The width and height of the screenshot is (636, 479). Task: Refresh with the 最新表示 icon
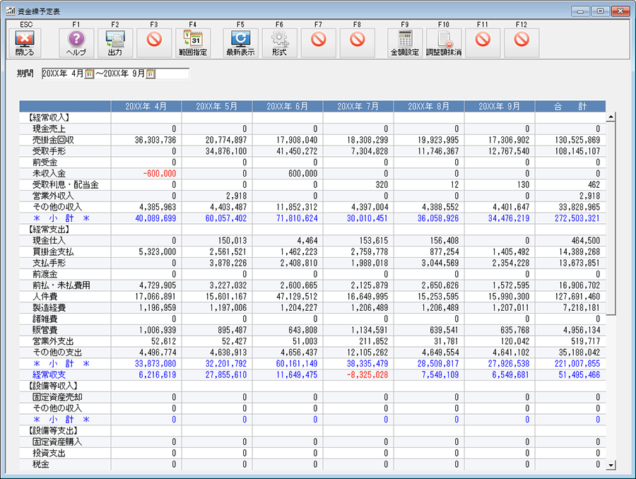(240, 42)
